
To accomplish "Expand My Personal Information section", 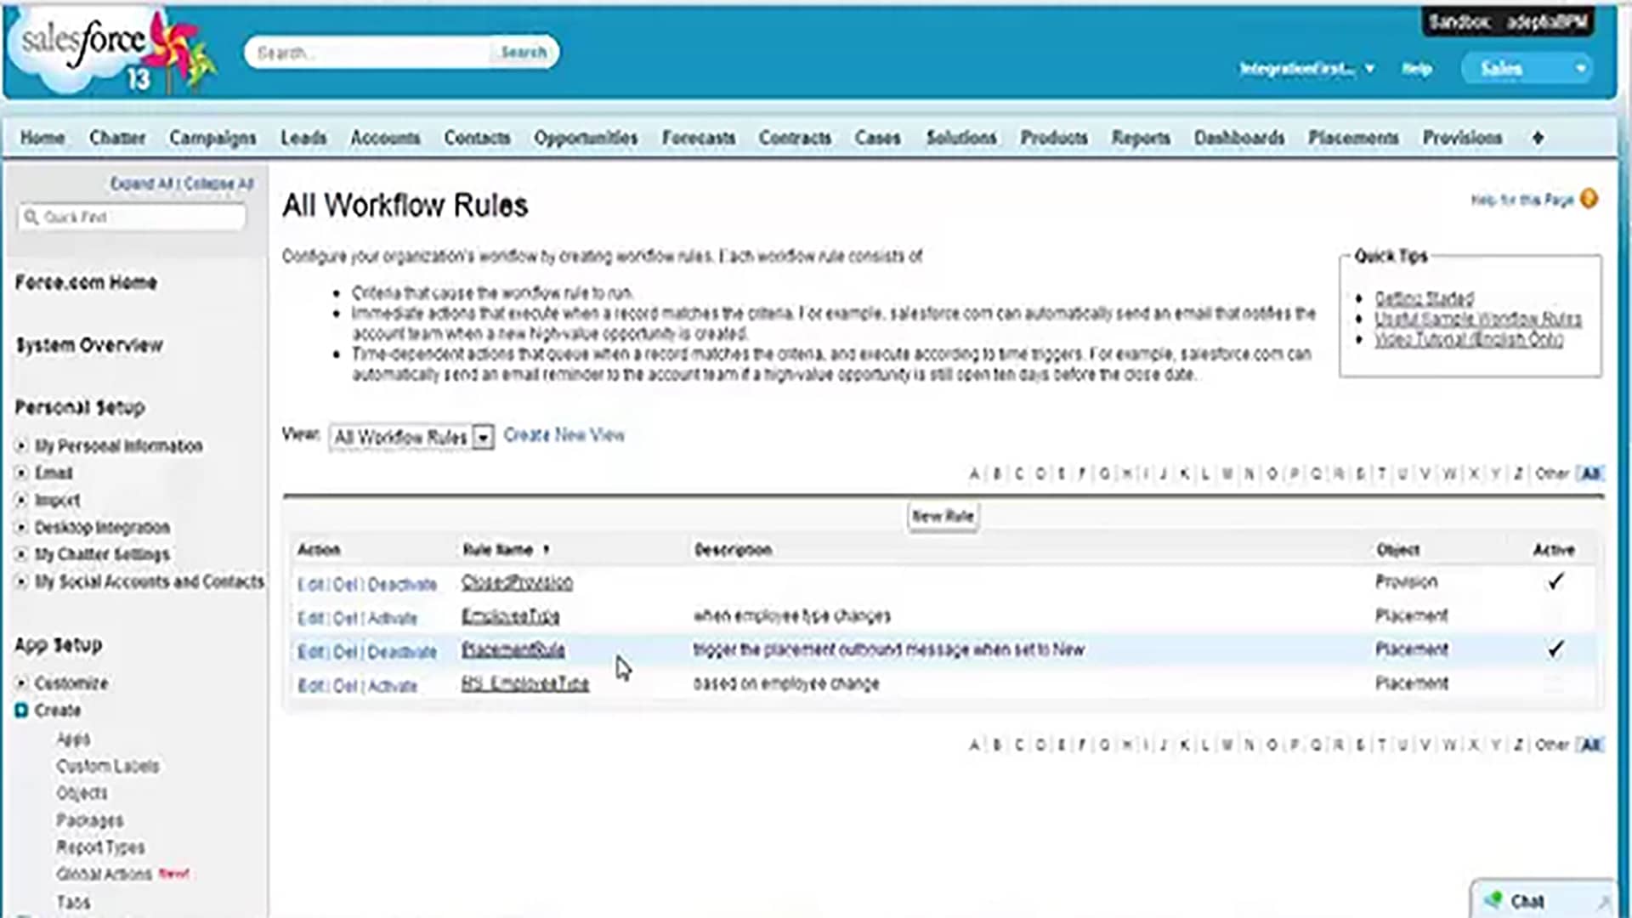I will 21,446.
